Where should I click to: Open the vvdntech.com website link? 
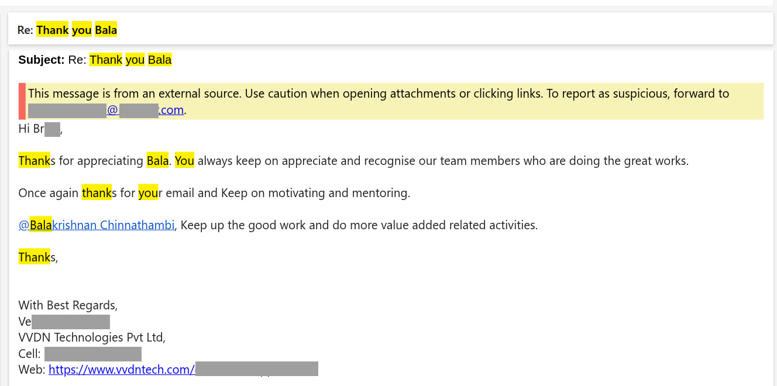(x=121, y=370)
